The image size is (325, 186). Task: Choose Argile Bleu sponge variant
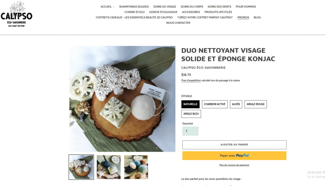click(191, 114)
